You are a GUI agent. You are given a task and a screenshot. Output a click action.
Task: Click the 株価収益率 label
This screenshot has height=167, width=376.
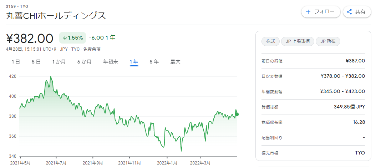click(x=272, y=123)
